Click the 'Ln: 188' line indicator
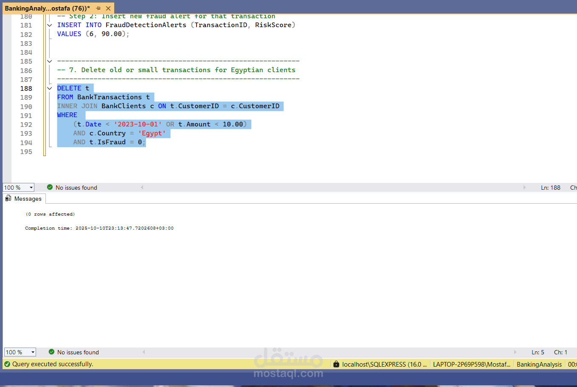 point(551,188)
